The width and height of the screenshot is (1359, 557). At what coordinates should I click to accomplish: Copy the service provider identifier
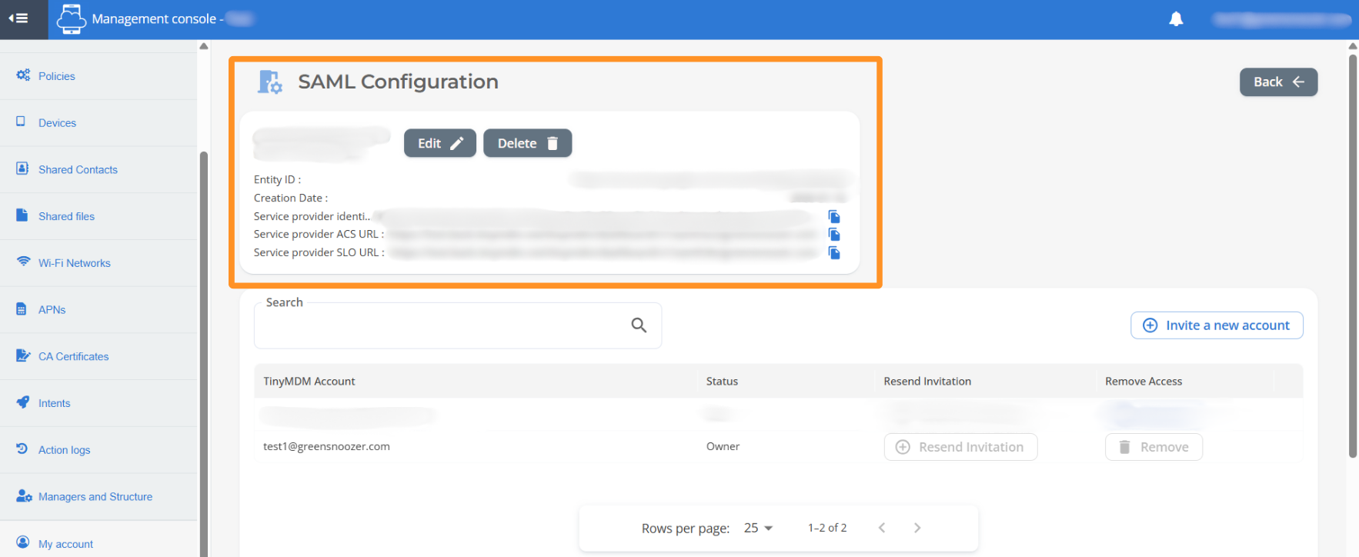(834, 217)
